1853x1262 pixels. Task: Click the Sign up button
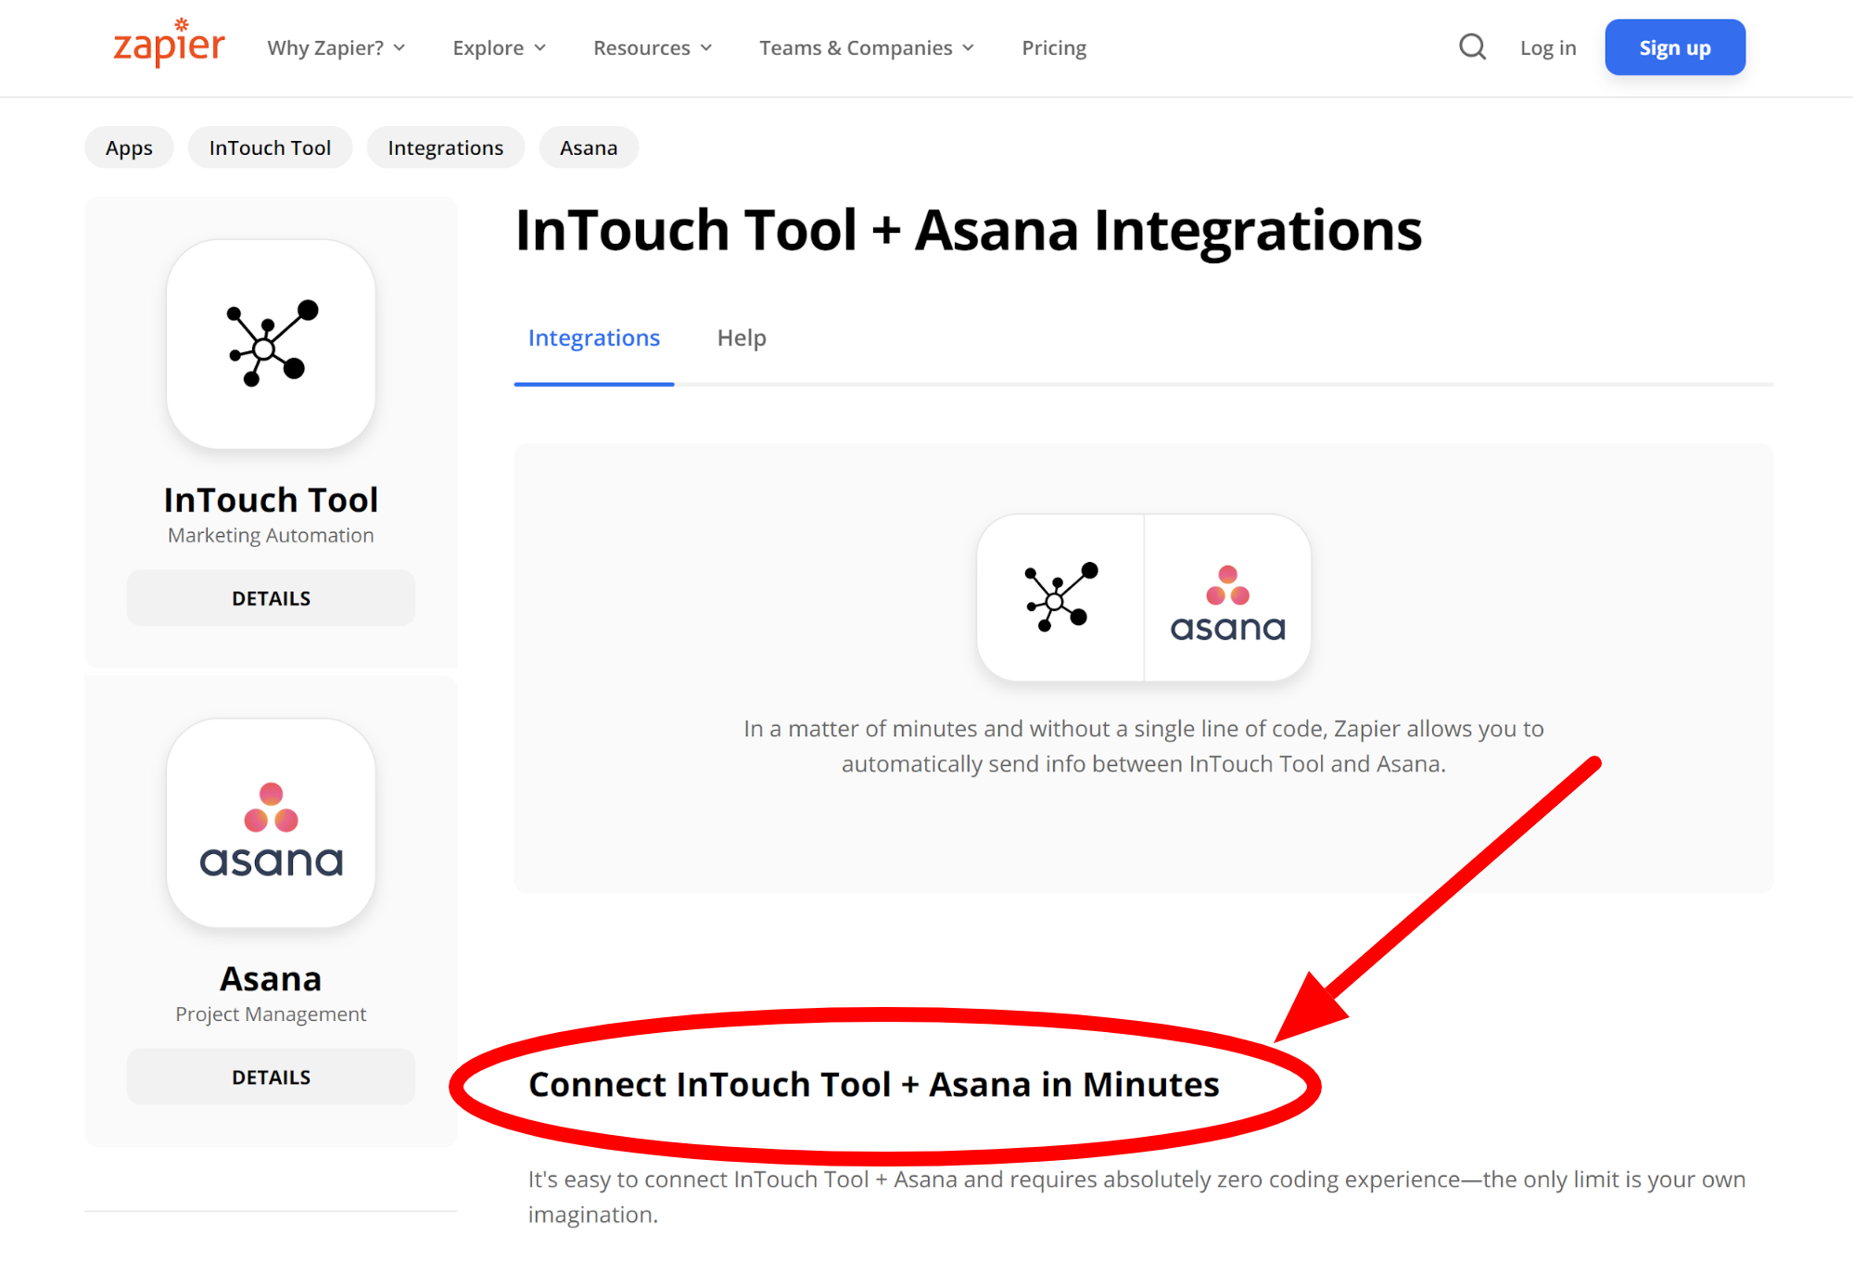[x=1675, y=47]
